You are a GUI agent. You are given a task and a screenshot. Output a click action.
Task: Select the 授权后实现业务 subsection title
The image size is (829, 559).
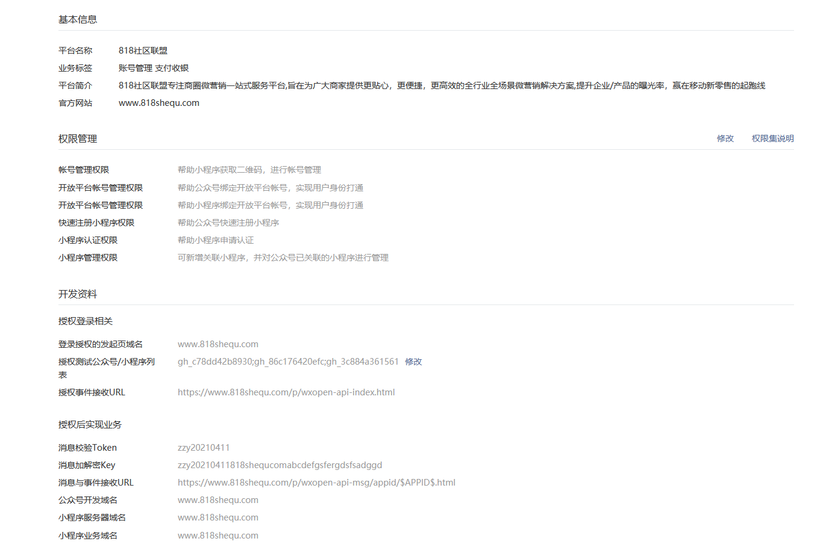click(x=90, y=425)
